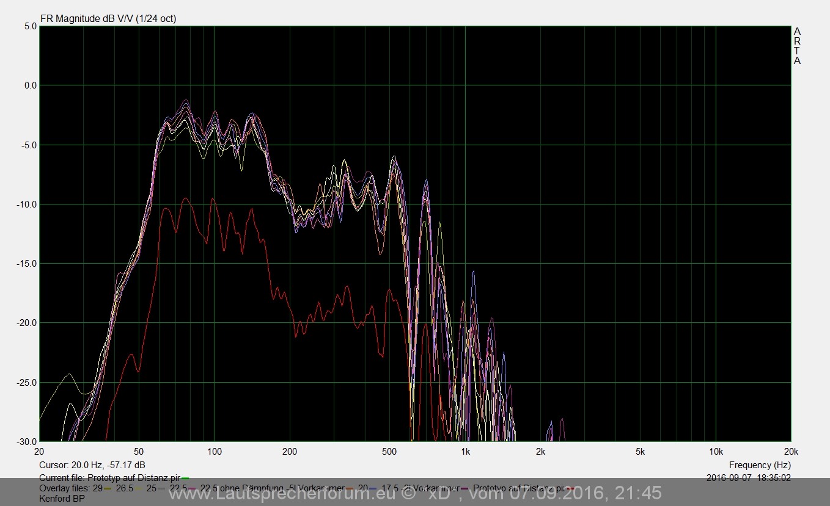Click the FR Magnitude dB V/V graph title
The height and width of the screenshot is (506, 830).
(108, 18)
